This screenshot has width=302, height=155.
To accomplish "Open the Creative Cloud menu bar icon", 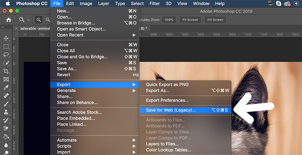I will [287, 3].
